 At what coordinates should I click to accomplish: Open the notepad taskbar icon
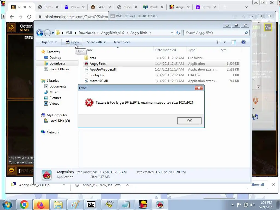(x=126, y=205)
